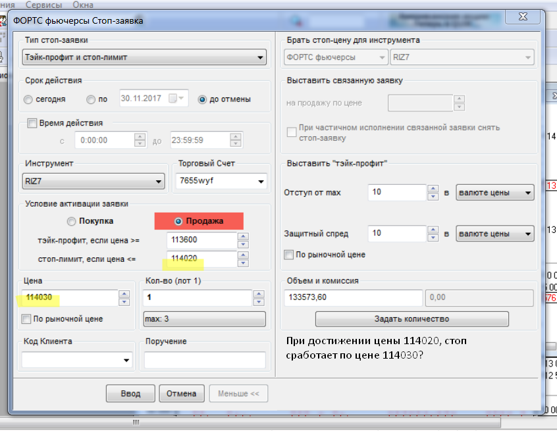Open units dropdown for Отступ от max
Screen dimensions: 557x431
(495, 193)
